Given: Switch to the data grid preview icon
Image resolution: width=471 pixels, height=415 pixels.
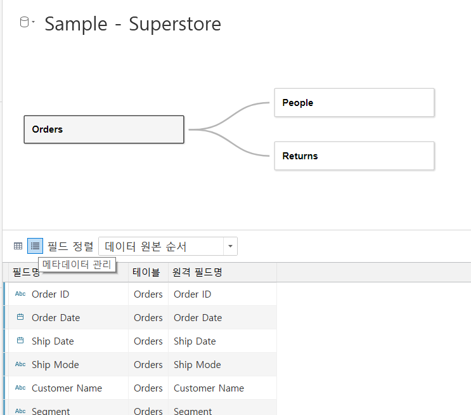Looking at the screenshot, I should coord(18,246).
